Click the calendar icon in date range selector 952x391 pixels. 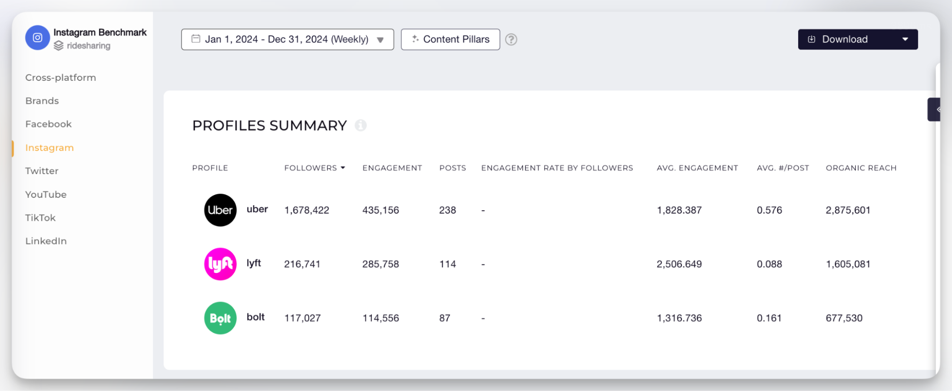pyautogui.click(x=196, y=39)
